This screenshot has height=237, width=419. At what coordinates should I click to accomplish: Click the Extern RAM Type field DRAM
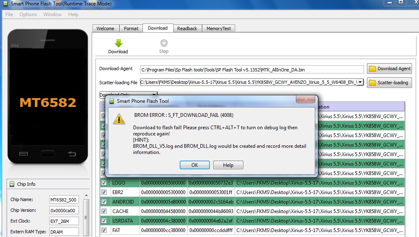[x=64, y=232]
